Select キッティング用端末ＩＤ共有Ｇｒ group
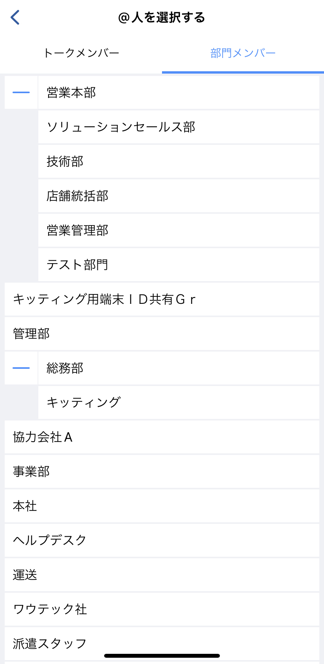This screenshot has width=324, height=664. [x=162, y=299]
